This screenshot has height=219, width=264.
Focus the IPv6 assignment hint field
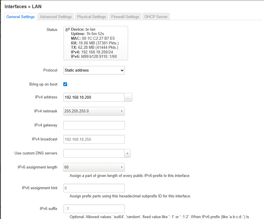pos(94,188)
